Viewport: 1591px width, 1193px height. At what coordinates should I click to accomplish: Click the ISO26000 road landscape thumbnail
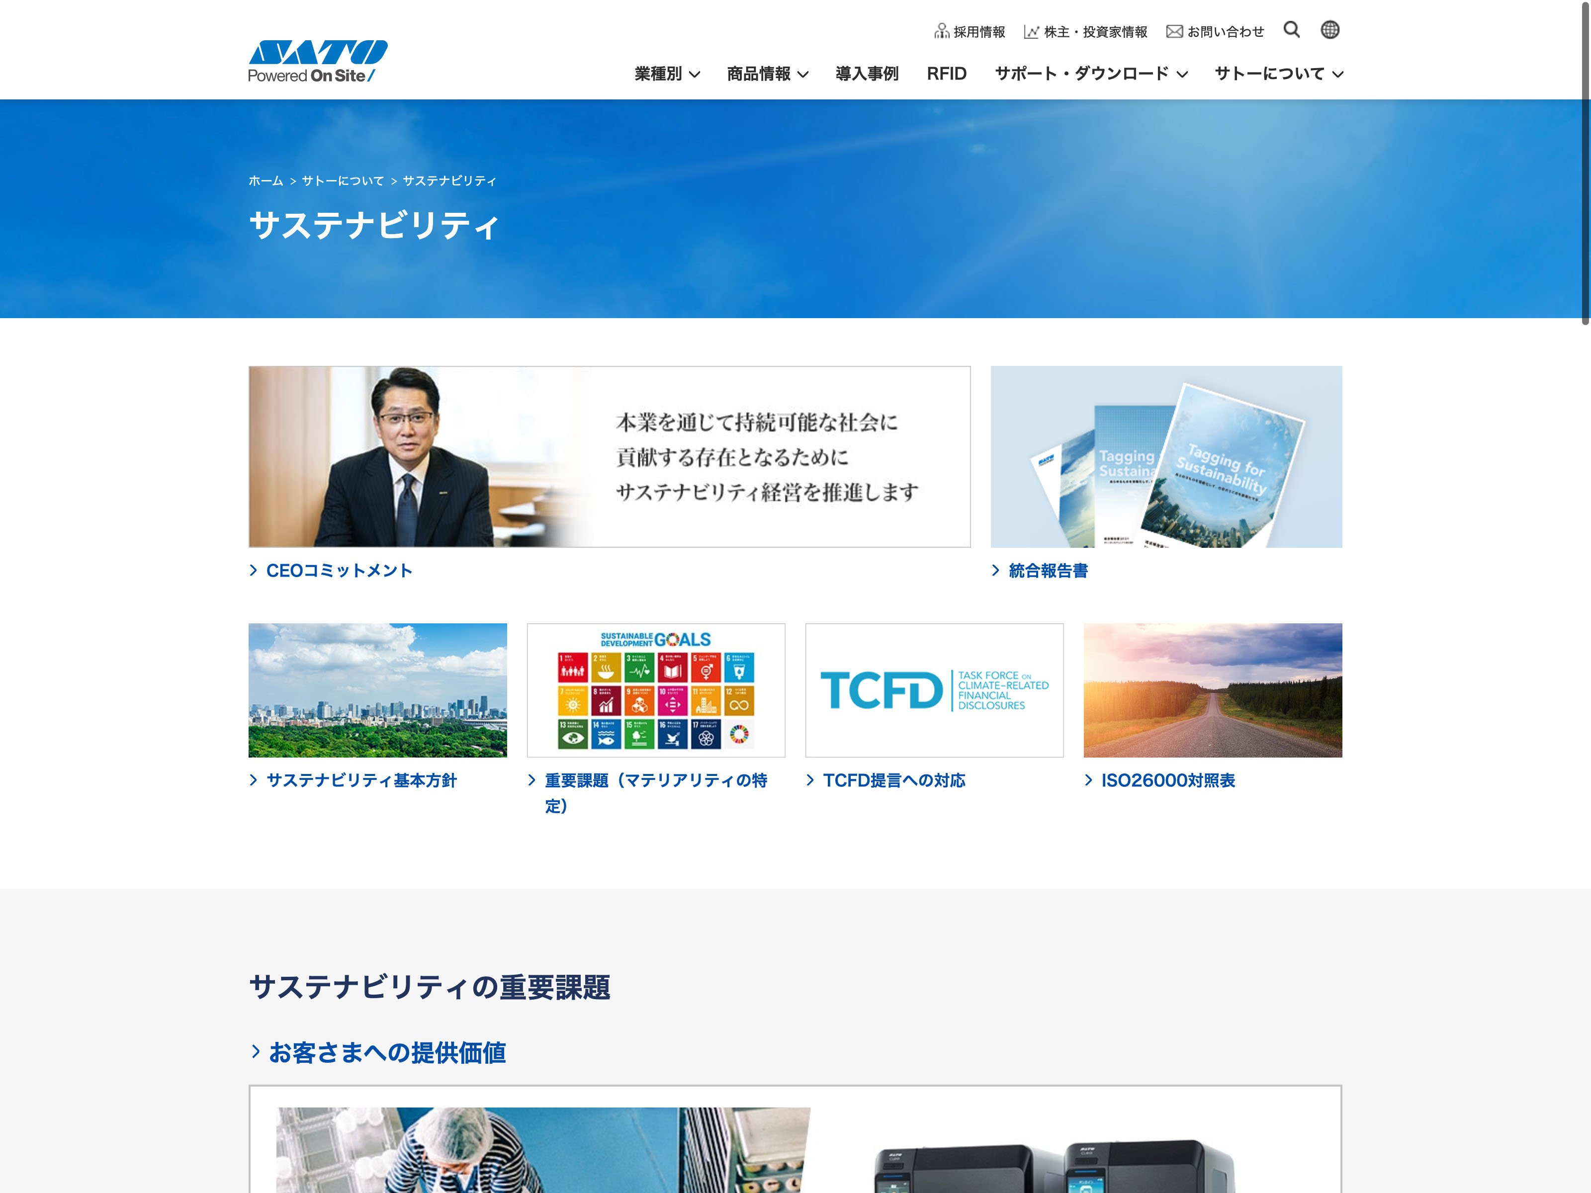(1212, 689)
